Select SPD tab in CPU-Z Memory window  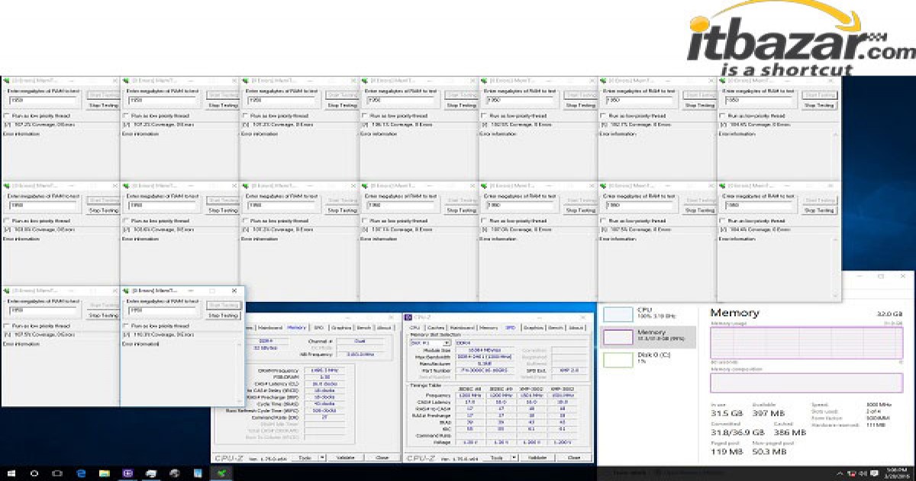318,328
